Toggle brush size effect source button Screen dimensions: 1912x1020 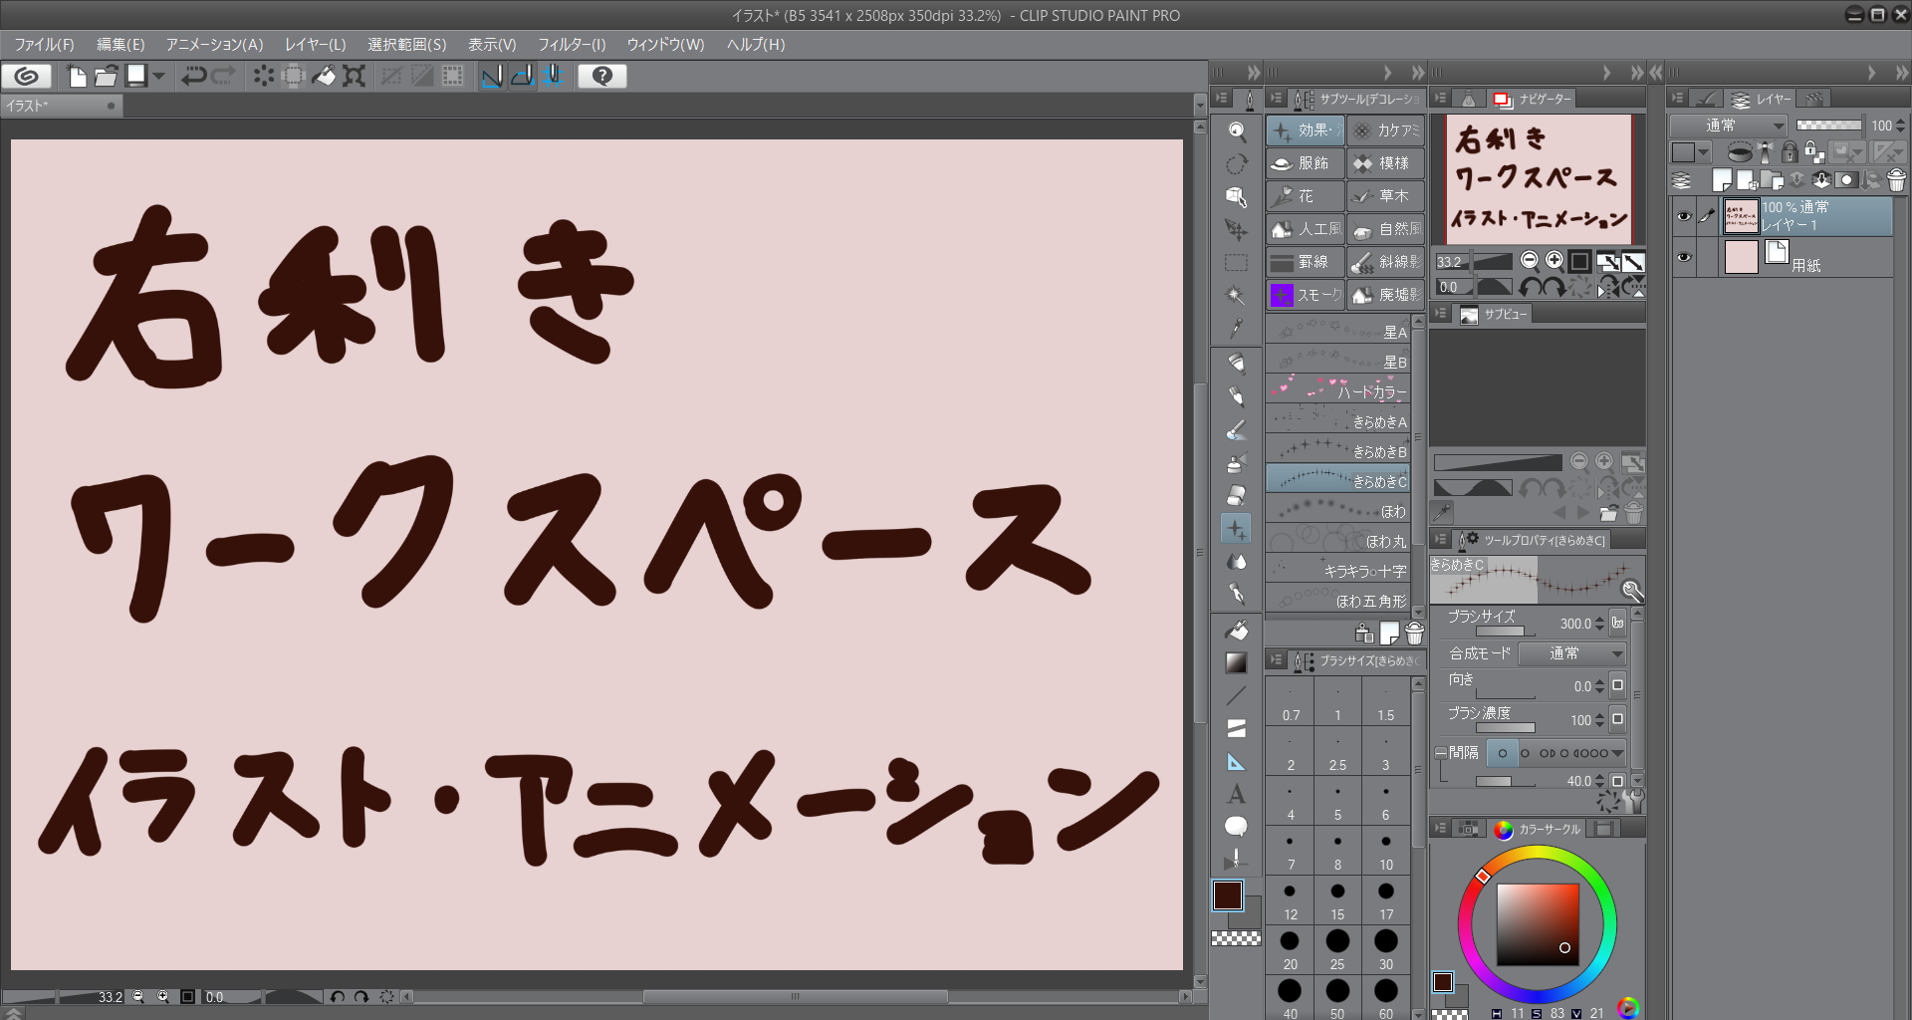[1617, 623]
